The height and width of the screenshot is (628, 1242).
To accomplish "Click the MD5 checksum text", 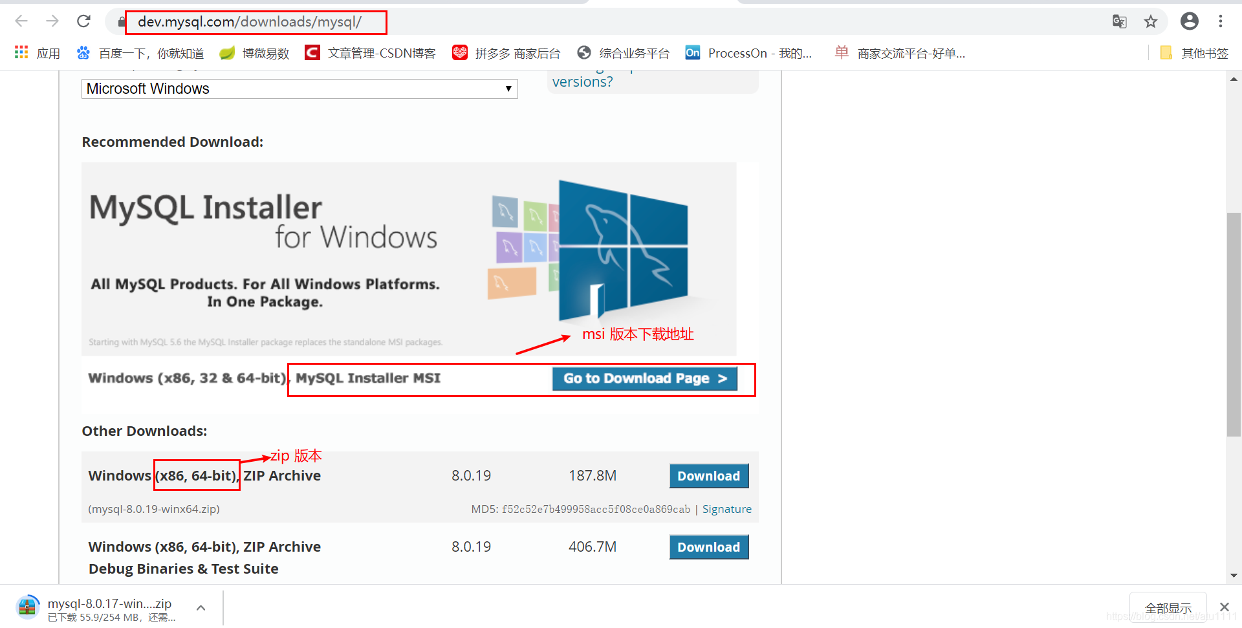I will coord(581,509).
